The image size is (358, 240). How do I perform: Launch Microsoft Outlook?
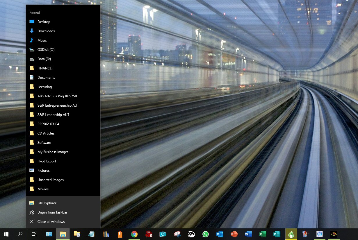[220, 234]
